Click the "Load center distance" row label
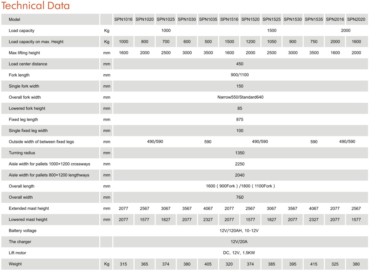 [28, 64]
